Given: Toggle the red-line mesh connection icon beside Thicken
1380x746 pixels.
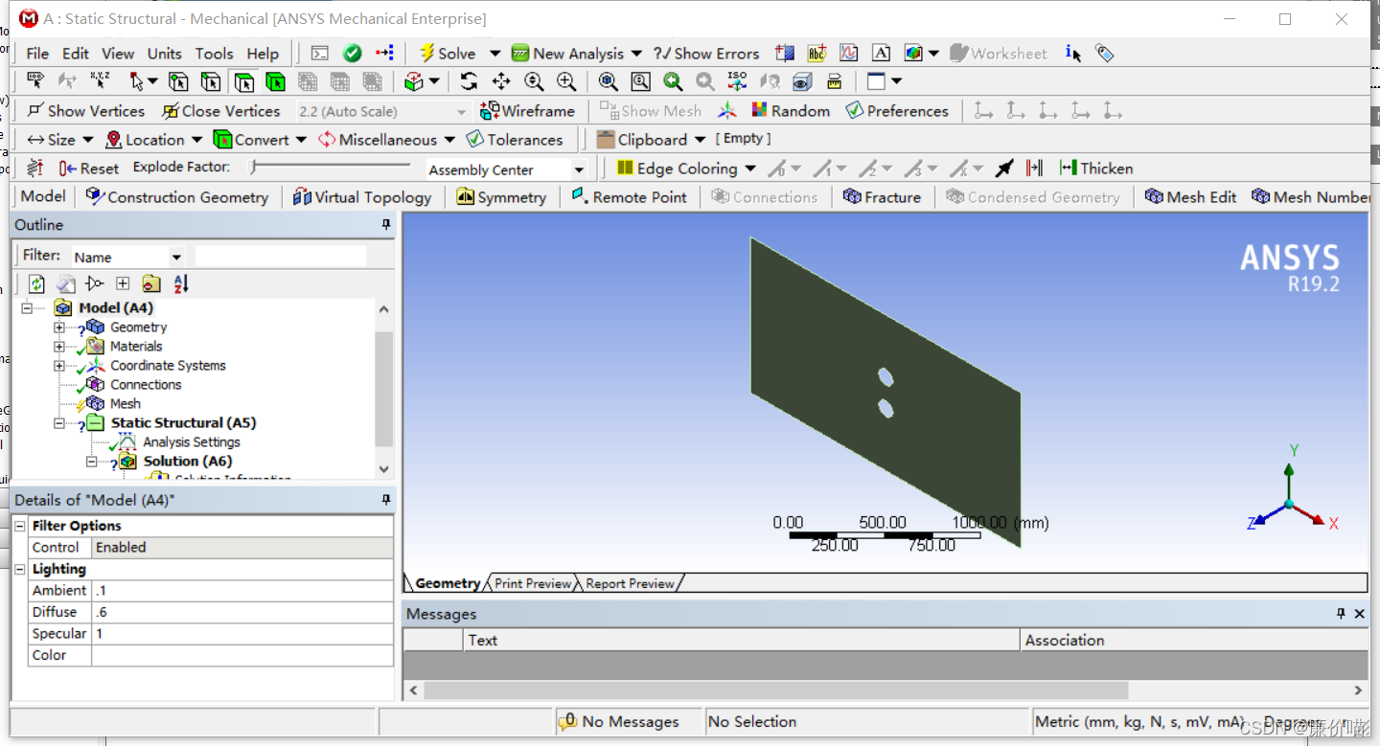Looking at the screenshot, I should [x=1034, y=169].
